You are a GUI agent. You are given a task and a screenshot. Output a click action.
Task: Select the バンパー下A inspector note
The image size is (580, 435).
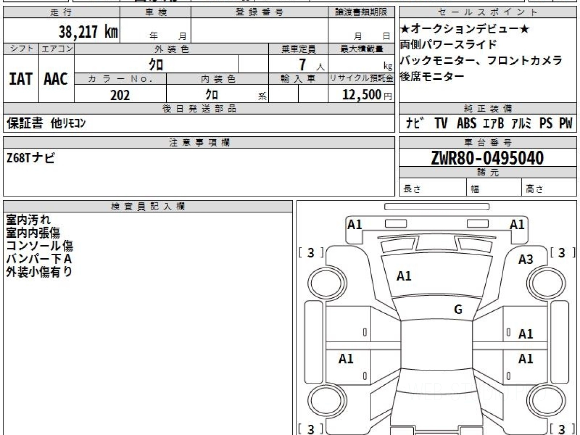(39, 259)
